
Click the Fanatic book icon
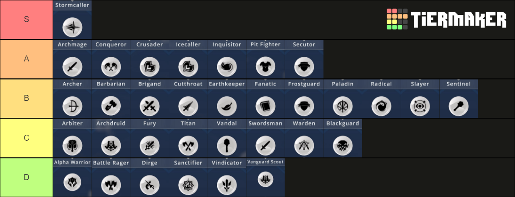(266, 106)
